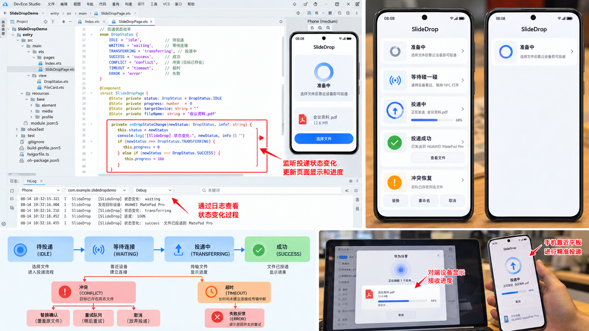Click the upload arrow icon on 投递中 card
This screenshot has width=589, height=331.
point(395,111)
